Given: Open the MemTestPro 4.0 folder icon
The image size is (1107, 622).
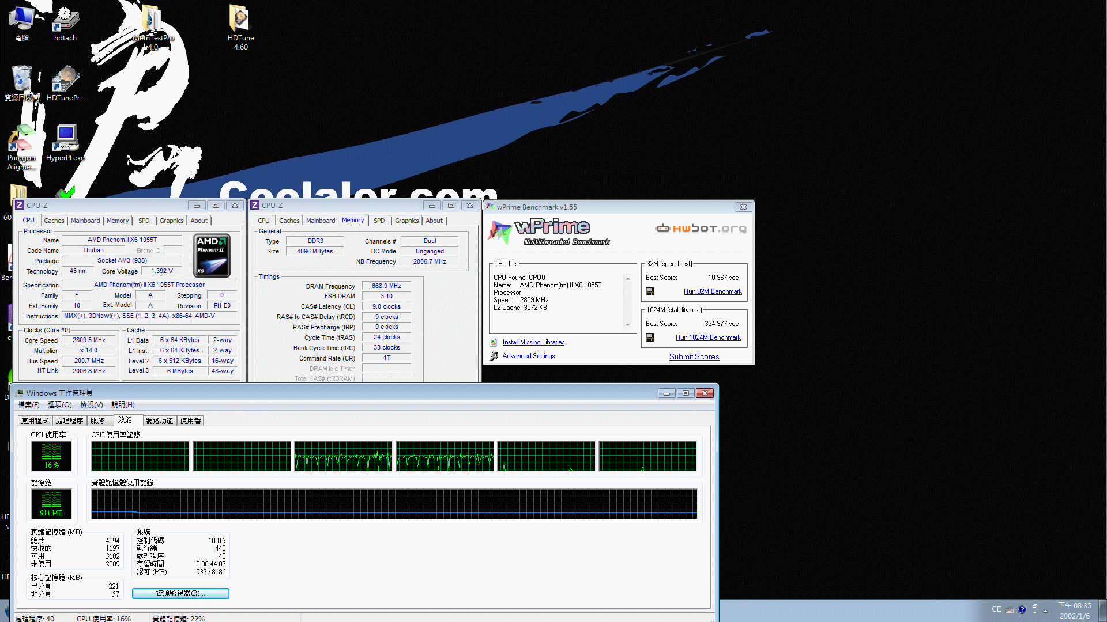Looking at the screenshot, I should click(x=153, y=27).
